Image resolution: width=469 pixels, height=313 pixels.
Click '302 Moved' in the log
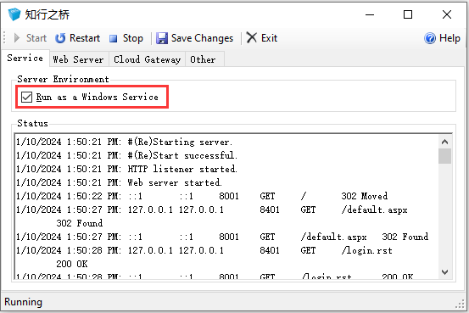365,196
